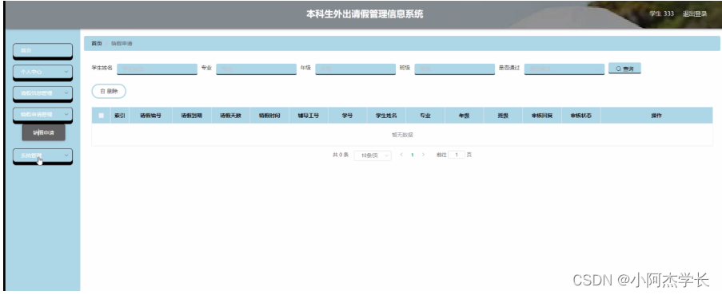
Task: Focus the 年级 search field
Action: (355, 69)
